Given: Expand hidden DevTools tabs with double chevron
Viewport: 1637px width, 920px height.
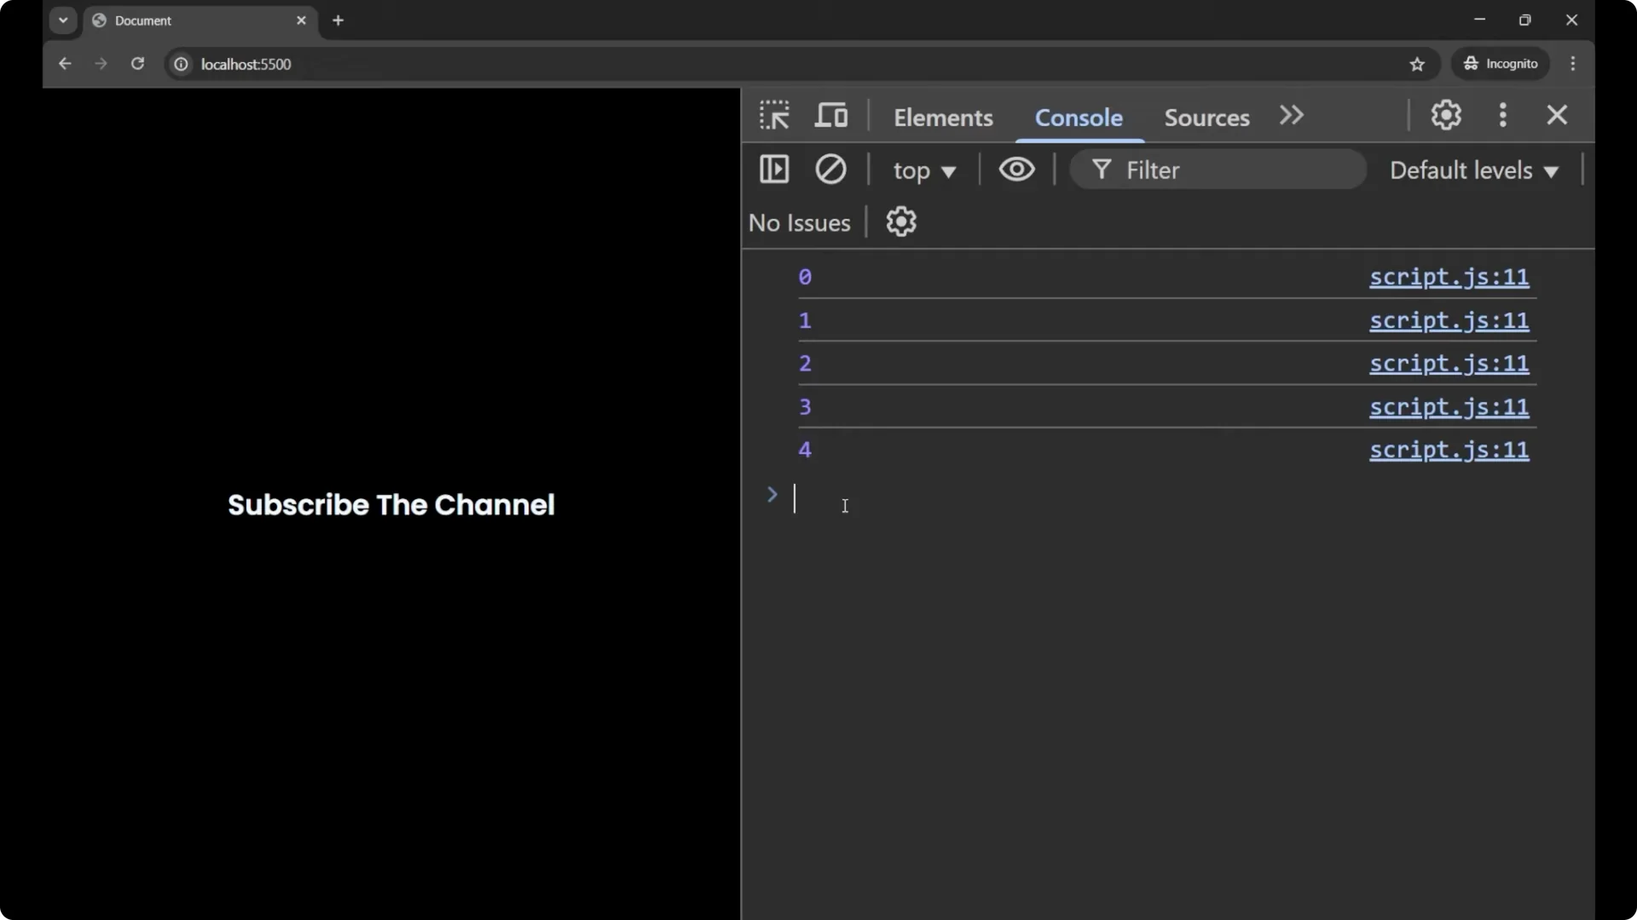Looking at the screenshot, I should [1291, 116].
